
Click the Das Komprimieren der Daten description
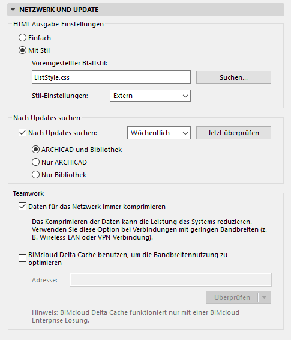click(x=149, y=229)
